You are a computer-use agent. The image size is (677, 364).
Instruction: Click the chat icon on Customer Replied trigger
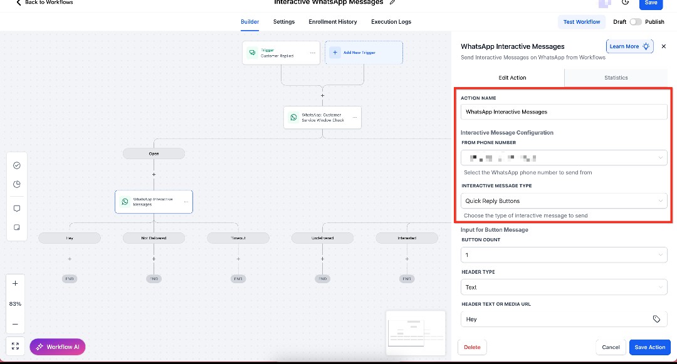tap(252, 53)
